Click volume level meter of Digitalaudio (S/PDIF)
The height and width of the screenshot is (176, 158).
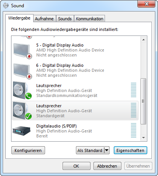click(134, 131)
